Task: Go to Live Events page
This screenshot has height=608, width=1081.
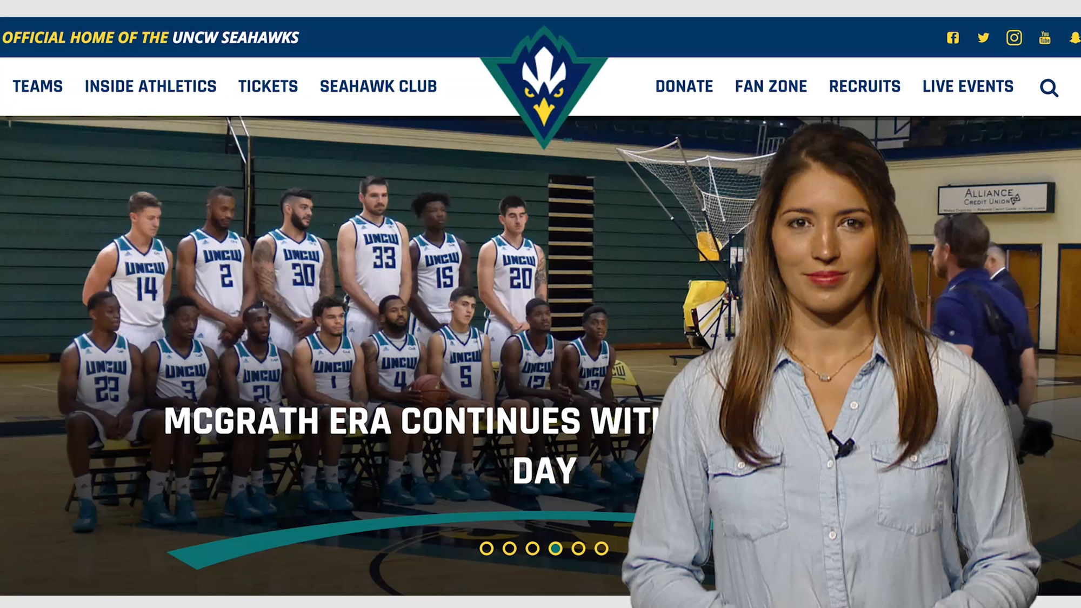Action: click(968, 86)
